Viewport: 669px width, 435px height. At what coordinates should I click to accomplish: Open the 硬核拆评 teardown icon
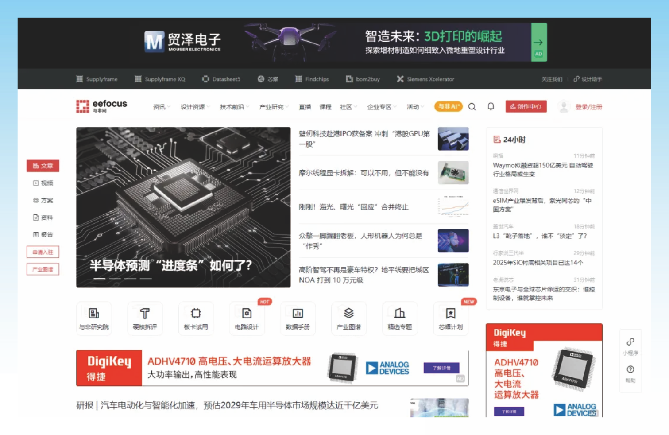tap(145, 314)
